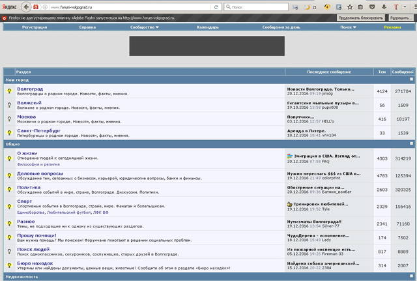Image resolution: width=417 pixels, height=281 pixels.
Task: Open the bookmarks library briefcase icon
Action: [360, 7]
